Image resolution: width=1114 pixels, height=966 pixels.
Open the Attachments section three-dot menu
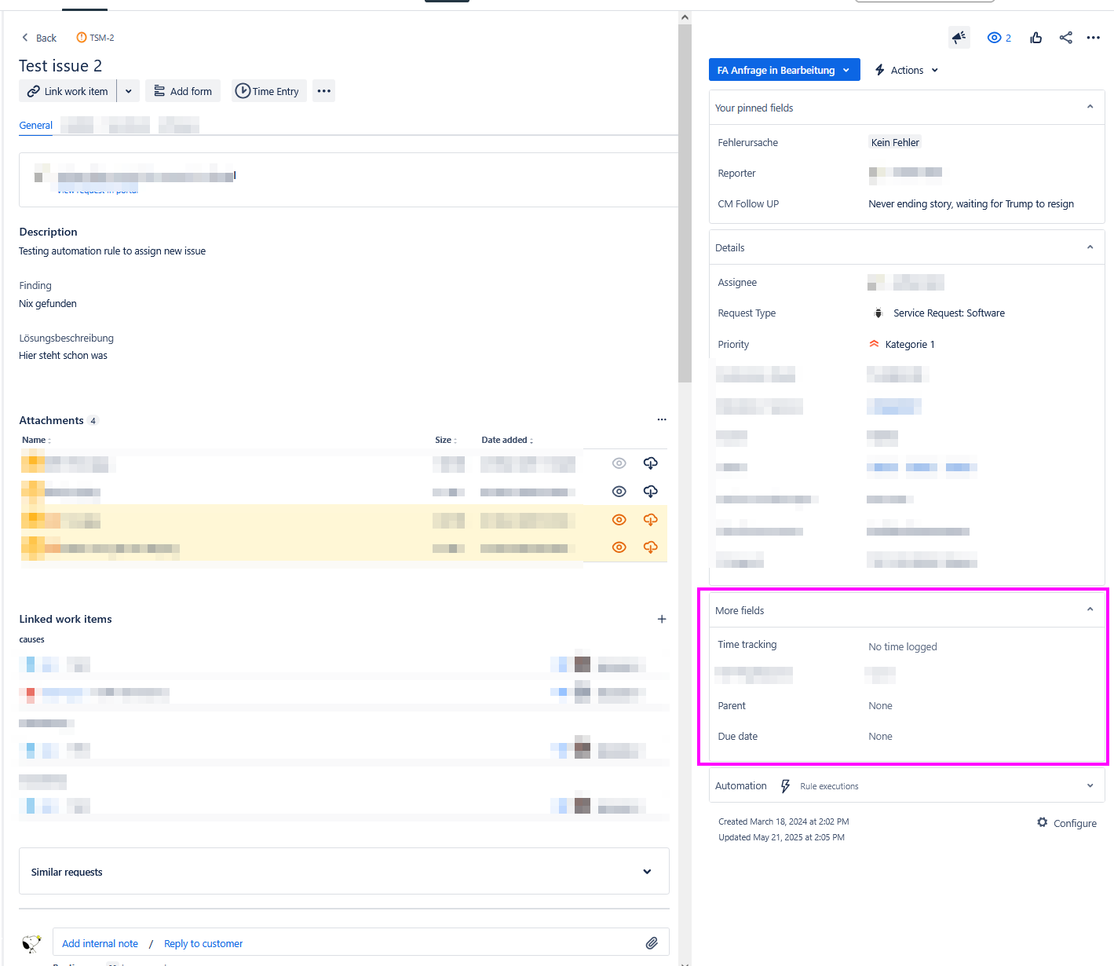[x=662, y=419]
